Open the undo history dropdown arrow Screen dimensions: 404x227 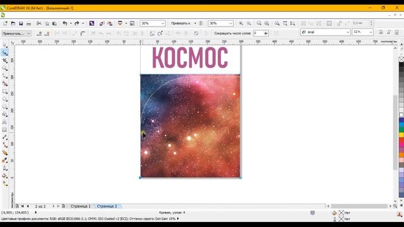click(x=71, y=23)
